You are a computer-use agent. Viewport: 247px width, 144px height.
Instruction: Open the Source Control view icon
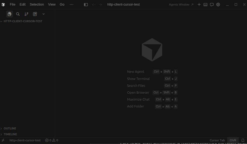point(26,14)
